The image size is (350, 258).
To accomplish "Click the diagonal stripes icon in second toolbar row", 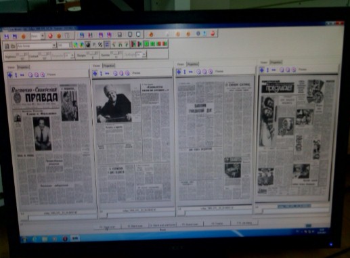I will click(x=100, y=45).
